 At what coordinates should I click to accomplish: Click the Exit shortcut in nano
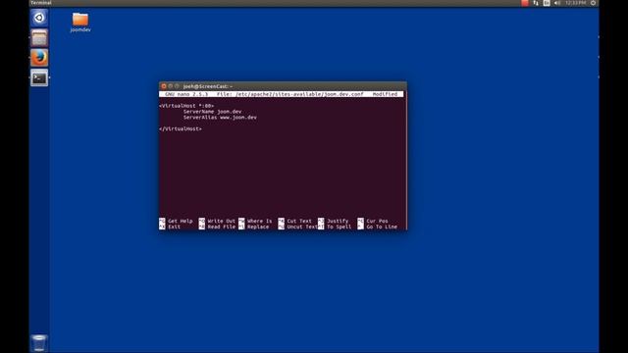point(170,227)
